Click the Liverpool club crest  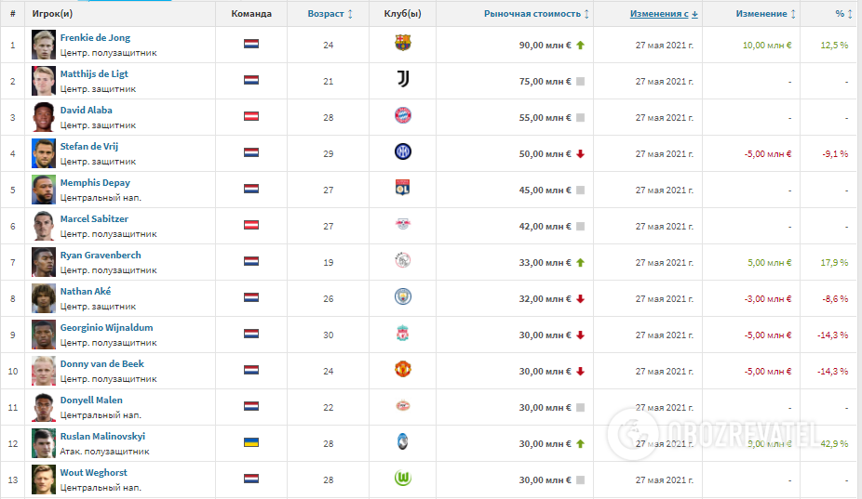[x=402, y=334]
